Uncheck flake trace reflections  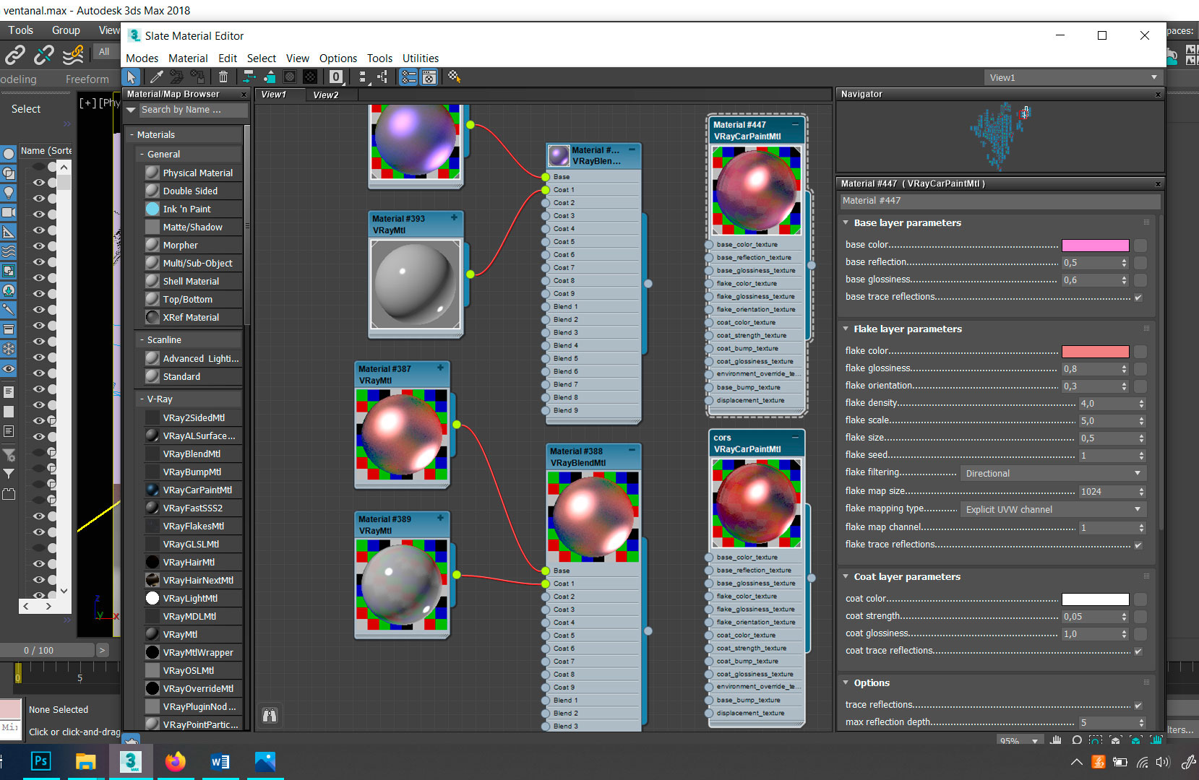(x=1138, y=545)
